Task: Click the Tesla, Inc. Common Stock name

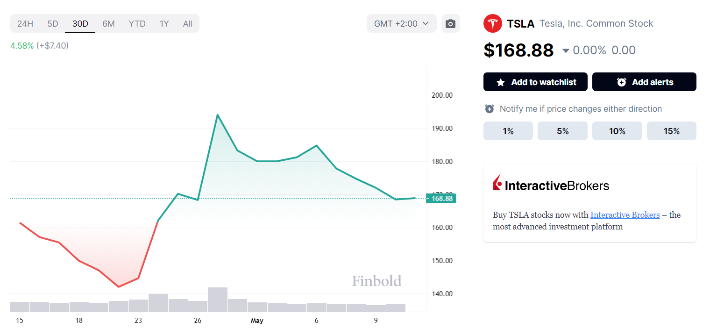Action: 596,23
